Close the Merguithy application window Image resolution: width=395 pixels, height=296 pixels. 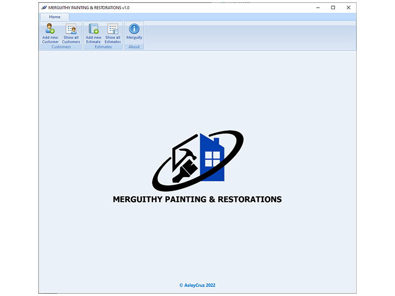[348, 8]
